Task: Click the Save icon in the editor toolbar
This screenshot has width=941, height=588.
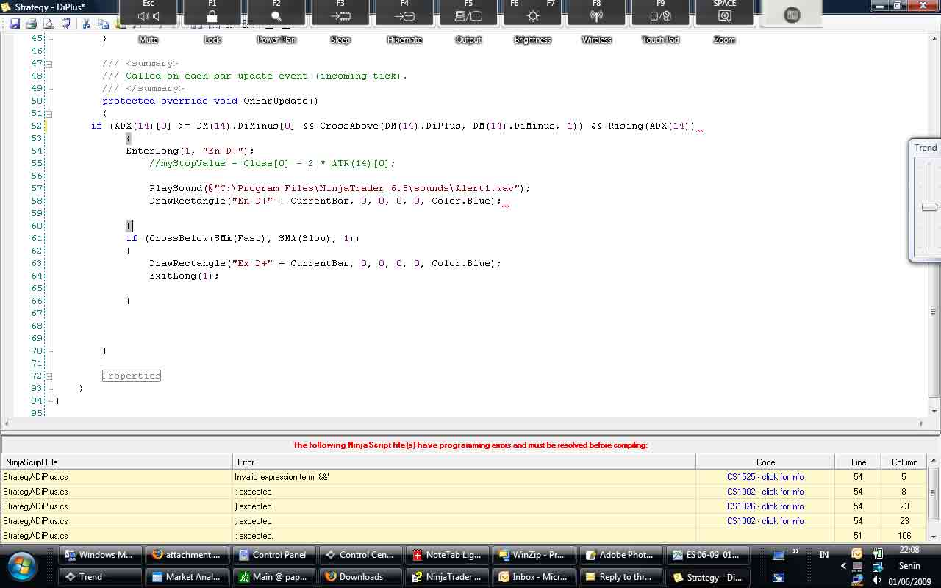Action: coord(14,24)
